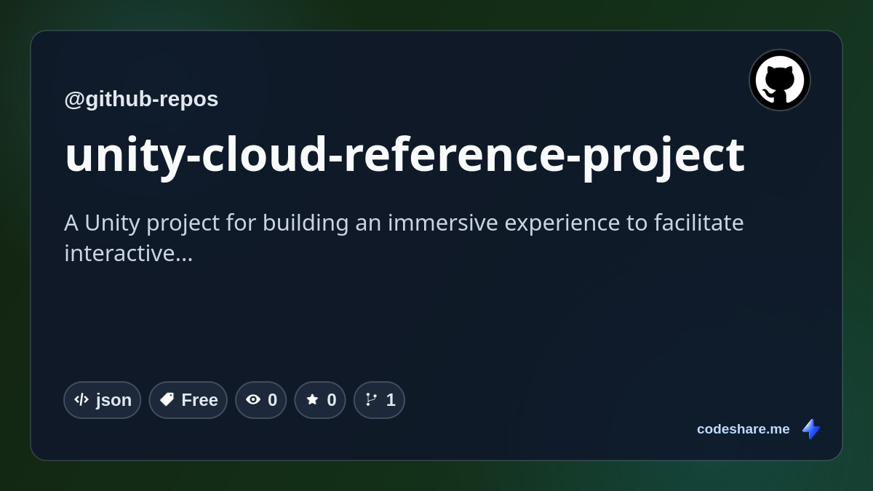The width and height of the screenshot is (873, 491).
Task: Click the Free pricing label
Action: pyautogui.click(x=199, y=400)
